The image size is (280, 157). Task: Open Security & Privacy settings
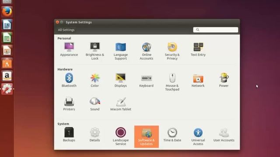pos(172,51)
